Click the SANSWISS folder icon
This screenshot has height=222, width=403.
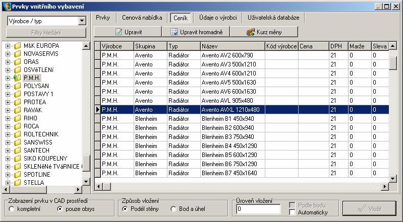(x=17, y=142)
